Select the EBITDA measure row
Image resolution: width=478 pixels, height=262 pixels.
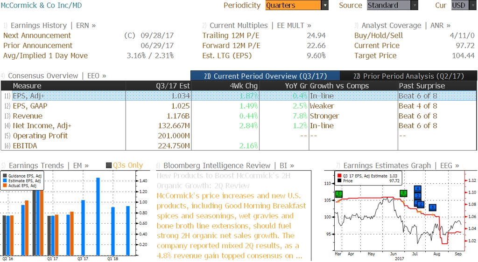(x=239, y=146)
